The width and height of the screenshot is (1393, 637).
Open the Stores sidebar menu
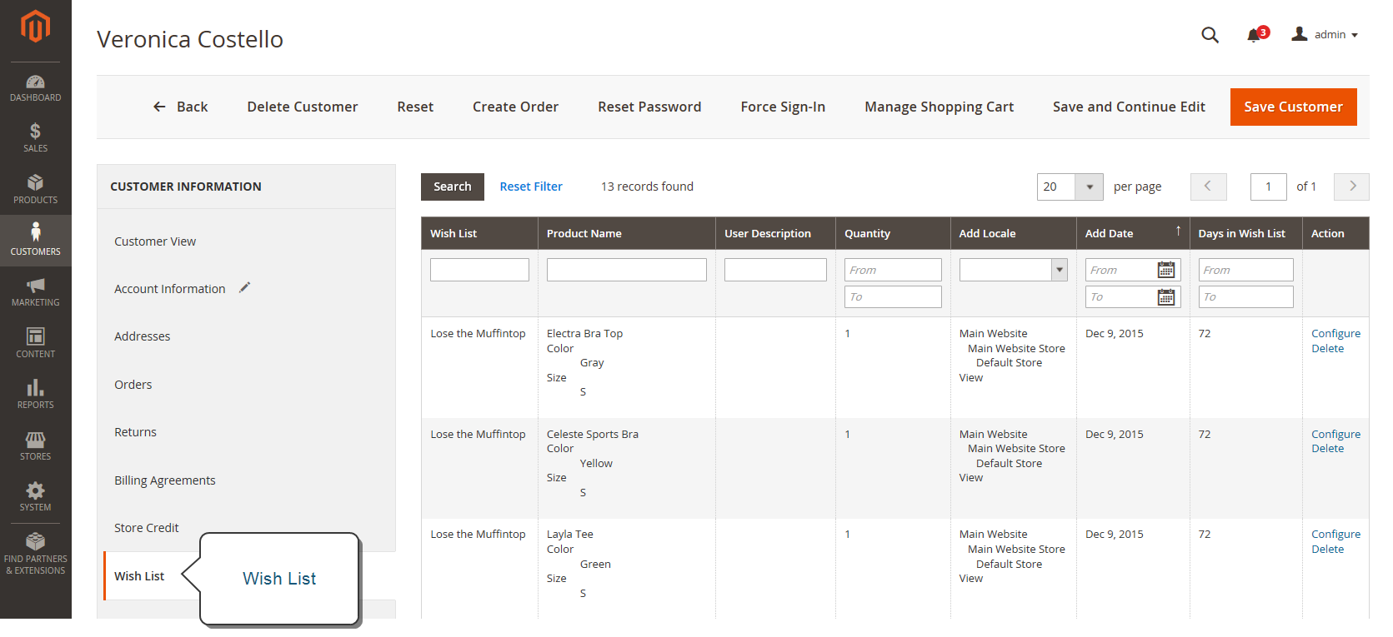35,446
